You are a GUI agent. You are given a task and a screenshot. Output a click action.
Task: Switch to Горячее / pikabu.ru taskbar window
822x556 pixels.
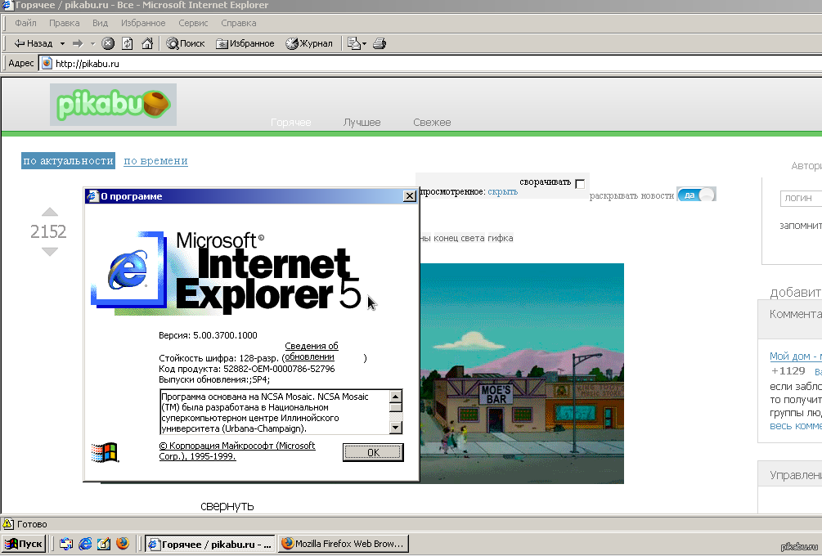(x=209, y=544)
